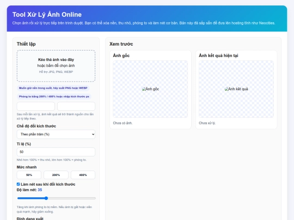Click the empty right button below the hints
The height and width of the screenshot is (220, 294).
click(x=76, y=106)
